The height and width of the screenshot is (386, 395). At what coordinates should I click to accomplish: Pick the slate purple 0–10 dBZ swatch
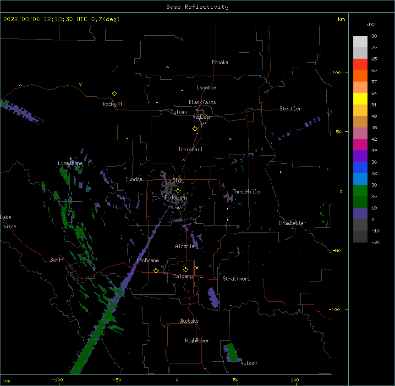(x=360, y=214)
